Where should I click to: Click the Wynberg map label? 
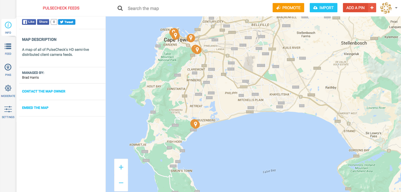193,80
